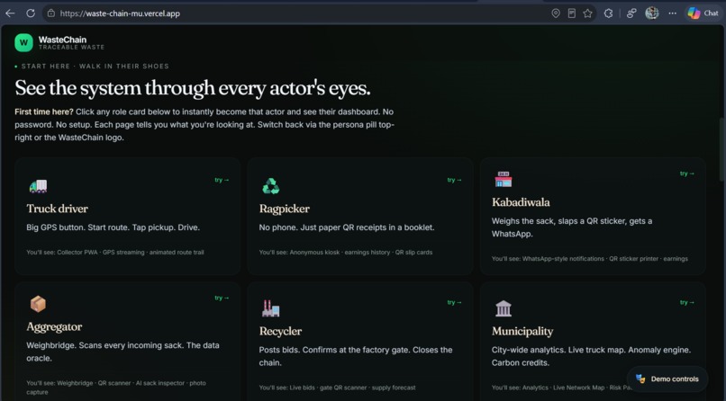726x401 pixels.
Task: Click try arrow on Kabadiwala card
Action: tap(687, 174)
